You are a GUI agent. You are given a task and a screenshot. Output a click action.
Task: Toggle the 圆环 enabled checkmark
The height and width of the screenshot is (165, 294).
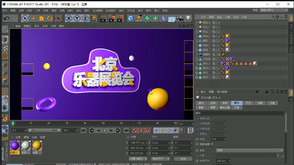pyautogui.click(x=219, y=41)
